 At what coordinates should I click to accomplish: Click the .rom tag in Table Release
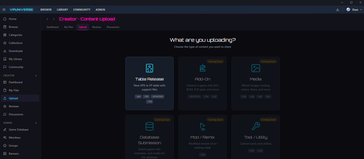(150, 101)
